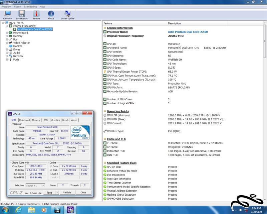
Task: Open the Program menu
Action: click(6, 7)
